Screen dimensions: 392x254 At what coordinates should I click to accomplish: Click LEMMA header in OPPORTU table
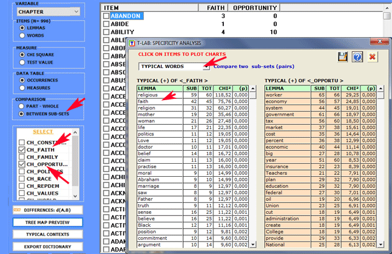click(288, 88)
